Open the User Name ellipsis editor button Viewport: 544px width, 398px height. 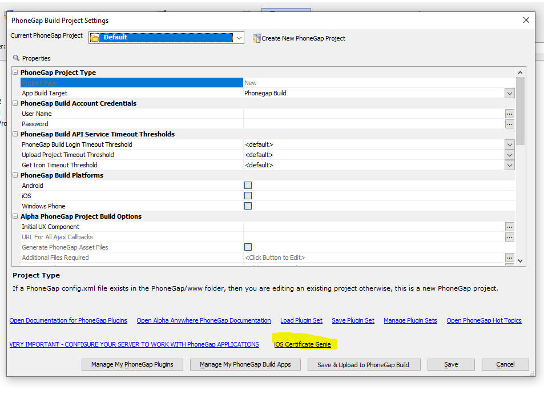tap(509, 114)
